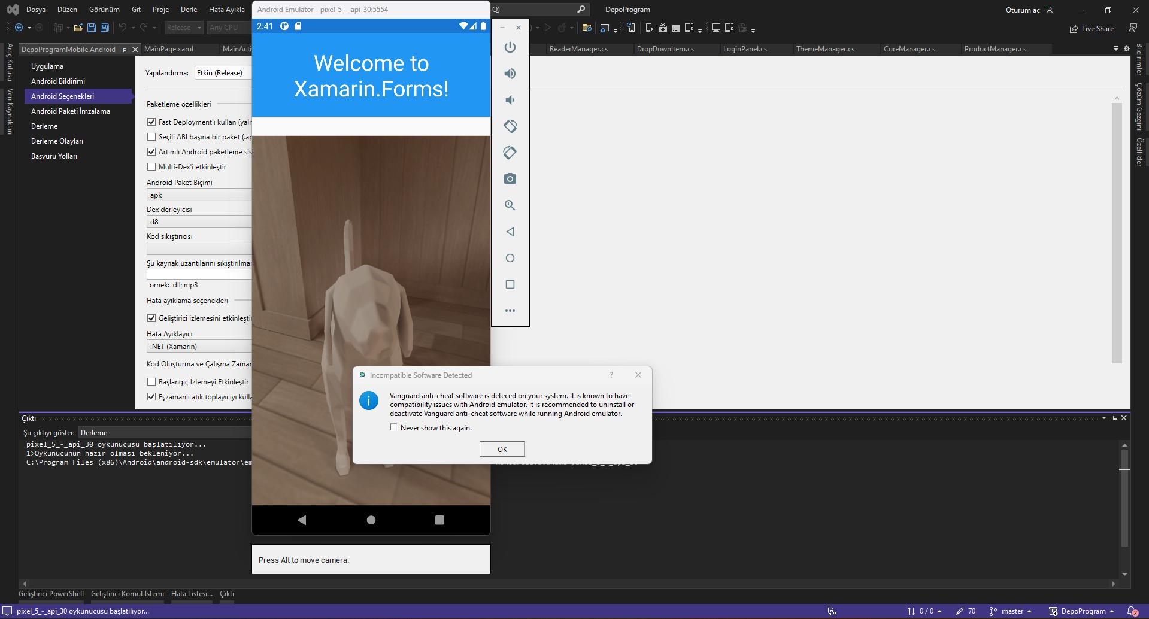Take a screenshot with the camera icon
Image resolution: width=1149 pixels, height=619 pixels.
click(510, 179)
